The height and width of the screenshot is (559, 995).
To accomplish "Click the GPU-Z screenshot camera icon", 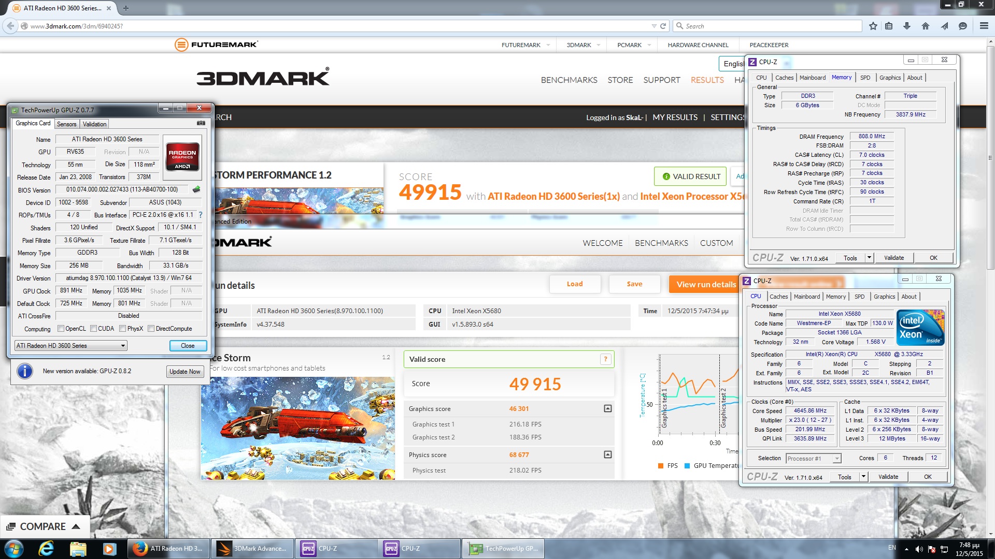I will pos(201,123).
